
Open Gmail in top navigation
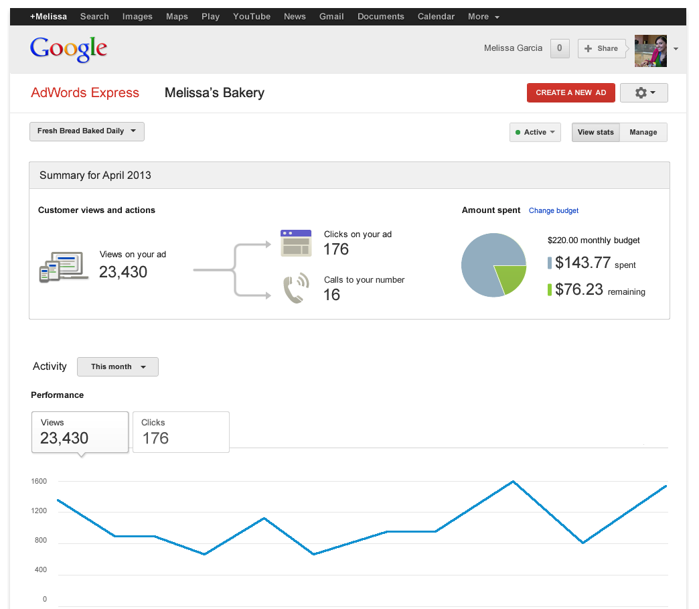(x=331, y=17)
